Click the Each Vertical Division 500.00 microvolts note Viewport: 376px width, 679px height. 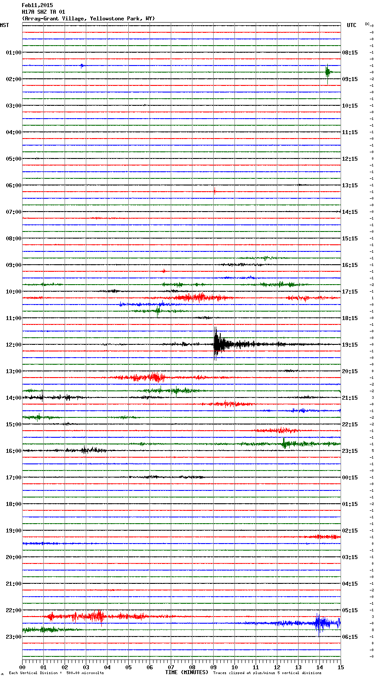click(x=56, y=673)
